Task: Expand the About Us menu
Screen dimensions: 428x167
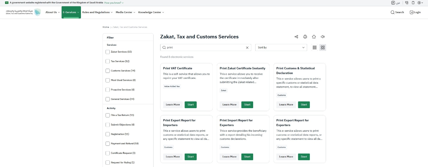Action: (x=52, y=12)
